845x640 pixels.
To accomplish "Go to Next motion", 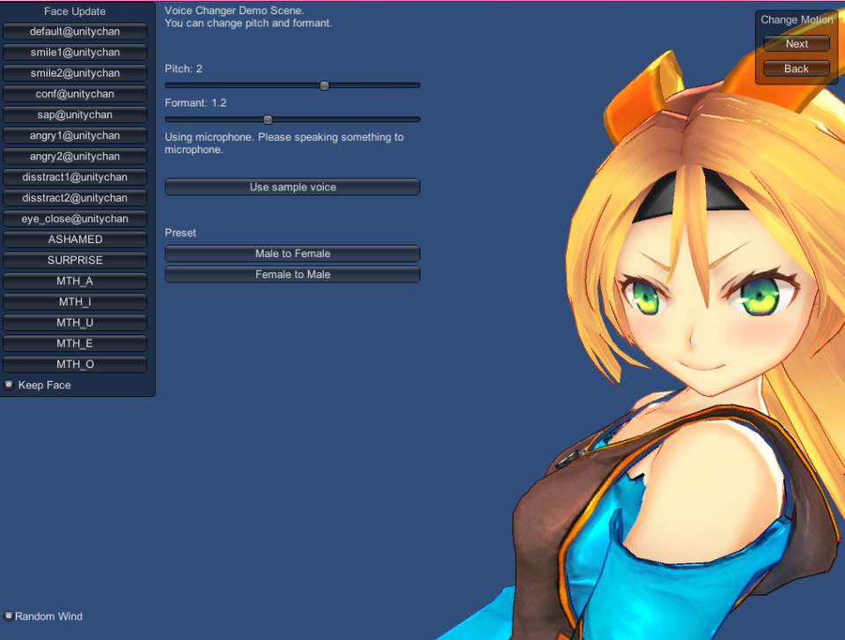I will coord(797,44).
